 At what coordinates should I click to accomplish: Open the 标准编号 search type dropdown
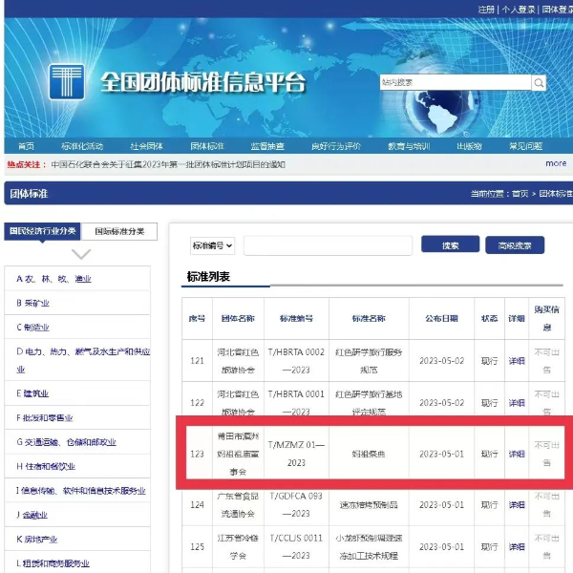212,245
